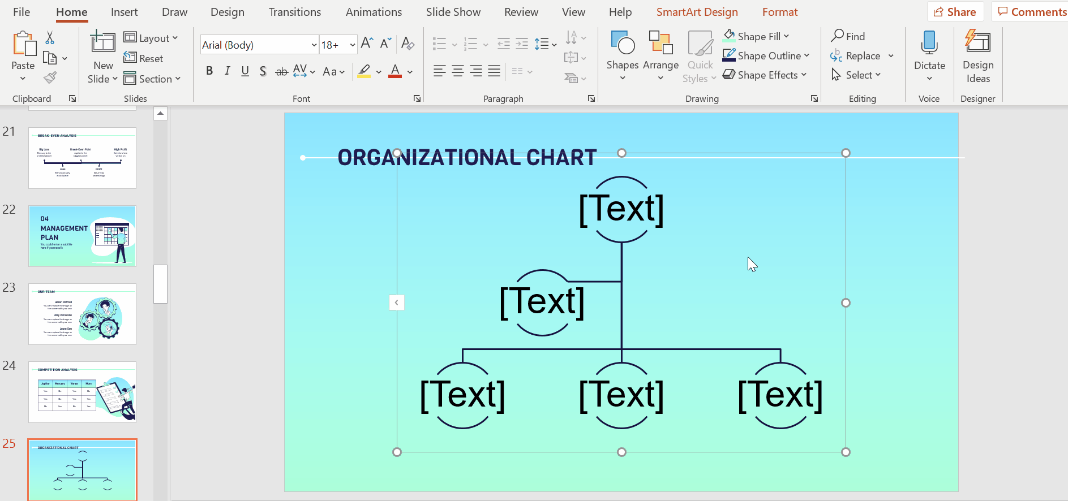Switch to the SmartArt Design tab
Screen dimensions: 1068x501
pyautogui.click(x=697, y=12)
